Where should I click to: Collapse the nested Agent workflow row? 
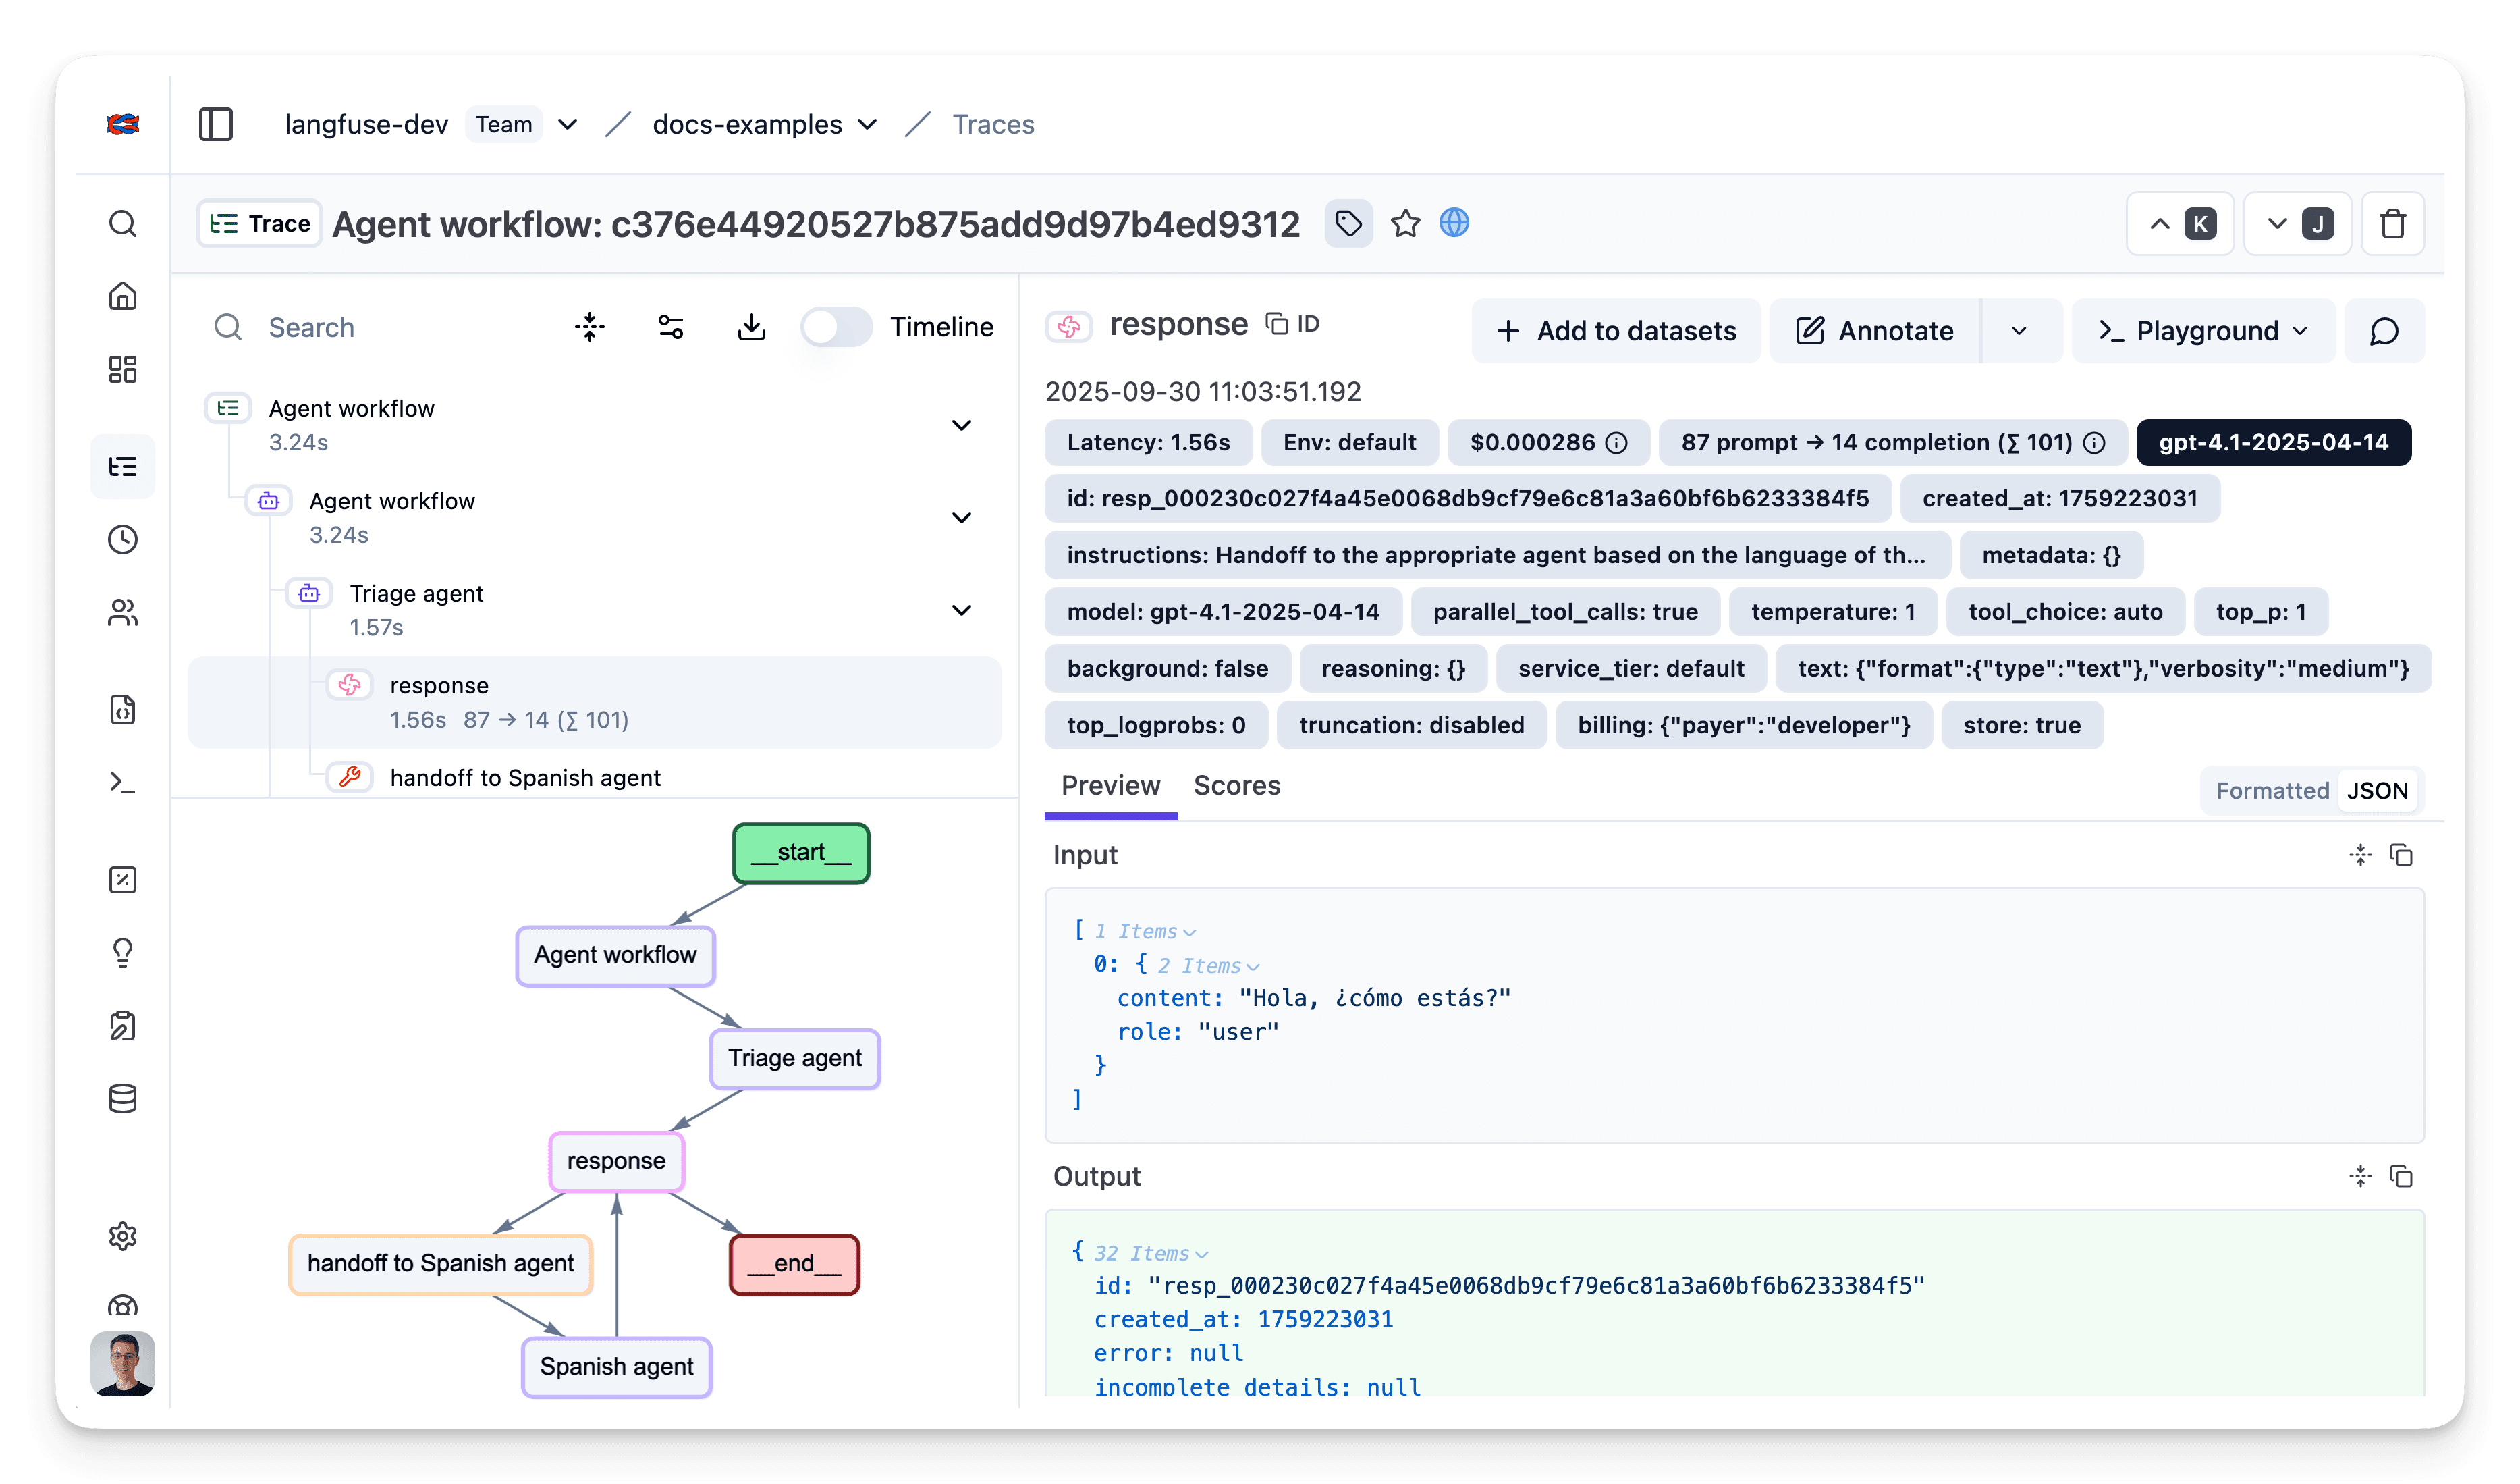[962, 517]
